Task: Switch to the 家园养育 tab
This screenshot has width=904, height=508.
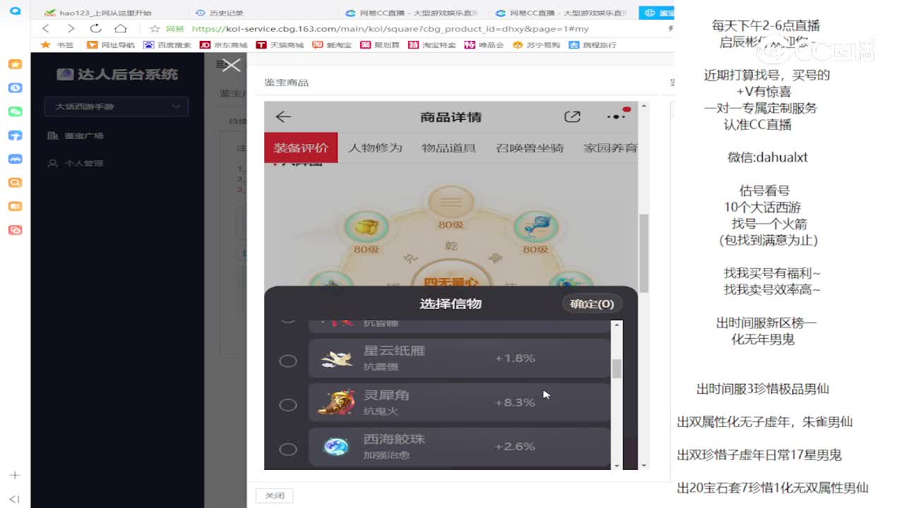Action: (x=610, y=147)
